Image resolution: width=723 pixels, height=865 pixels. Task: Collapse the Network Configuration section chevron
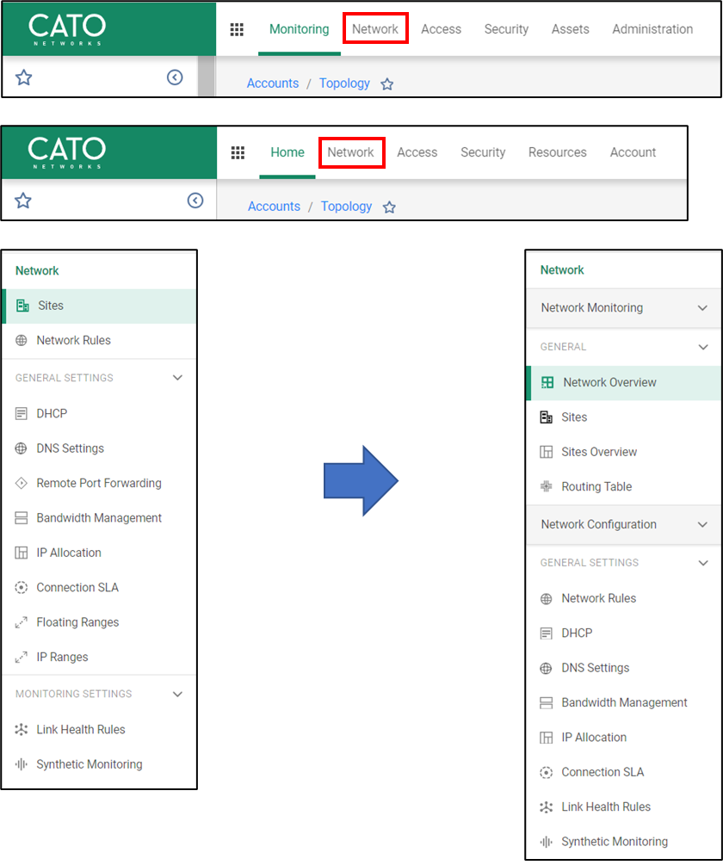[702, 525]
